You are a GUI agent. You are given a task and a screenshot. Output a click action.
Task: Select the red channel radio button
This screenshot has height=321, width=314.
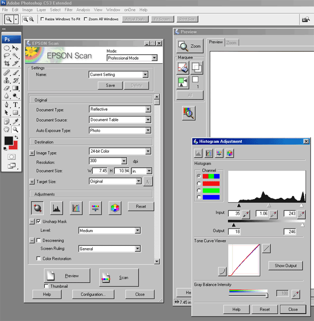[199, 183]
